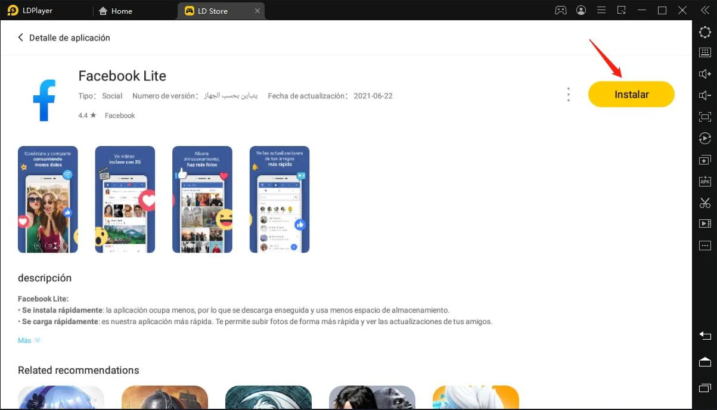
Task: Go back via Detalle de aplicación arrow
Action: pos(21,38)
